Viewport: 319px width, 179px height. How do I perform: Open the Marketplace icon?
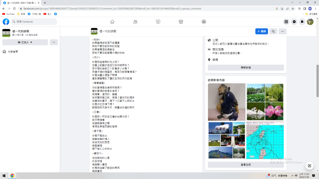[181, 22]
